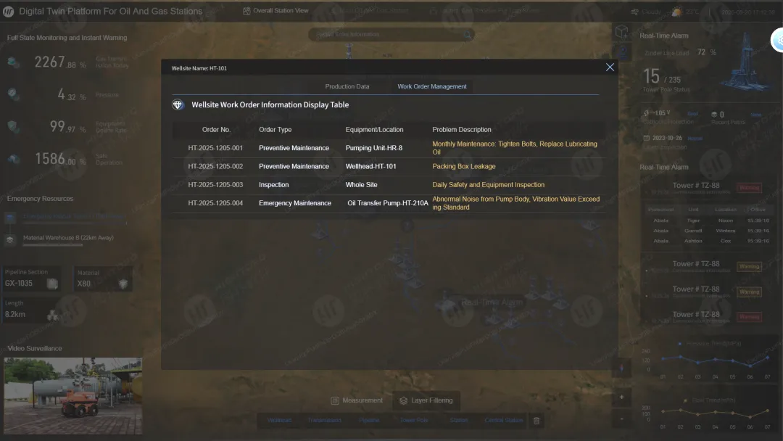This screenshot has width=783, height=441.
Task: Click the search magnifier icon
Action: 468,34
